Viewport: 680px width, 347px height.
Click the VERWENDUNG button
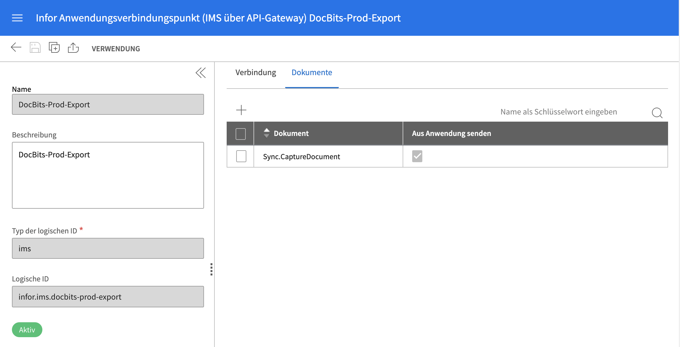tap(116, 49)
